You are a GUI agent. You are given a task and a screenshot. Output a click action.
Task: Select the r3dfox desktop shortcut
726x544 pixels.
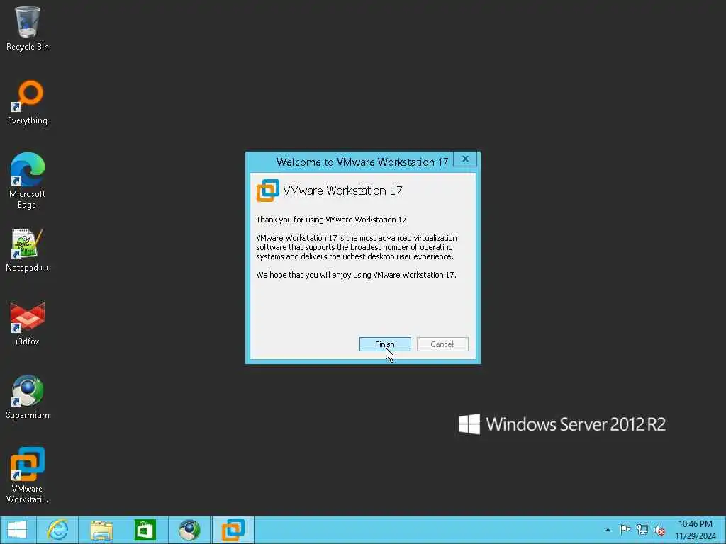[x=28, y=323]
